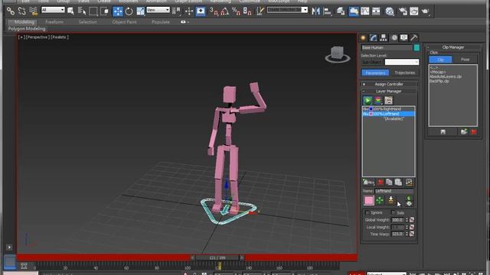Collapse the Layer Manager rollout

(389, 92)
